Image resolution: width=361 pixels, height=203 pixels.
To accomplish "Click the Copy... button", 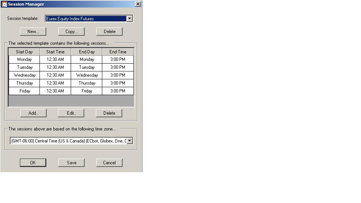I will point(71,32).
